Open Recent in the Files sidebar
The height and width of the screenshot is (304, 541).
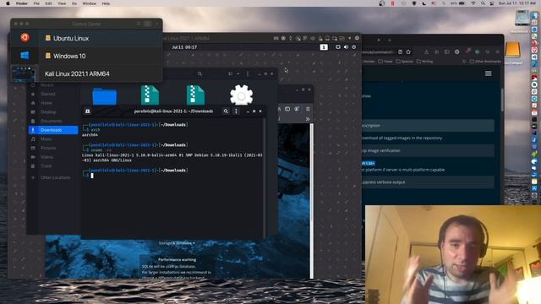tap(53, 84)
